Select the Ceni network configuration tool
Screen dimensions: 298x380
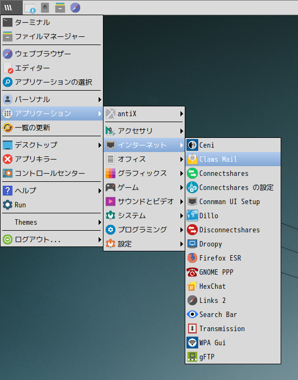click(x=233, y=145)
